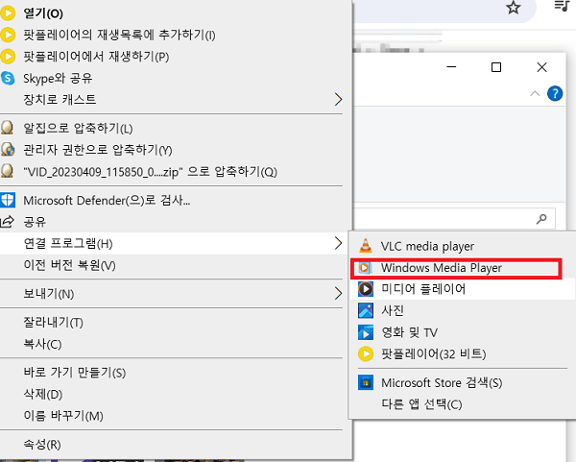The height and width of the screenshot is (462, 576).
Task: Click PotPlayer icon beside 재생목록에 추가하기
Action: [8, 35]
